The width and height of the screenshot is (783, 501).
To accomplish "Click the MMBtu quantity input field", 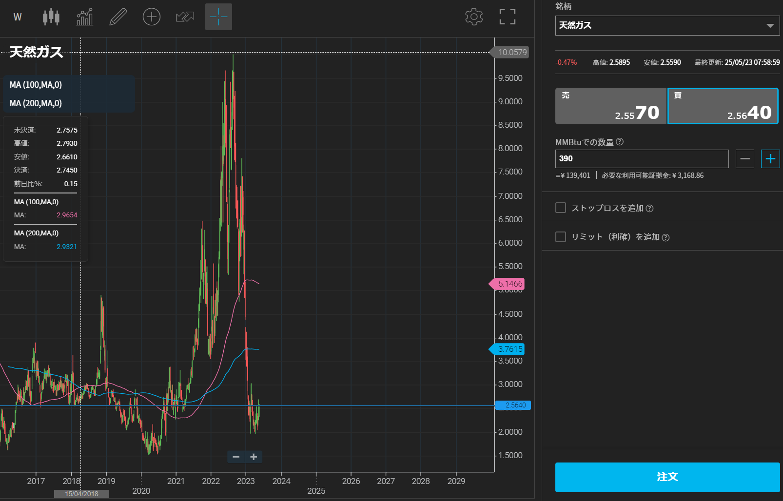I will [642, 159].
